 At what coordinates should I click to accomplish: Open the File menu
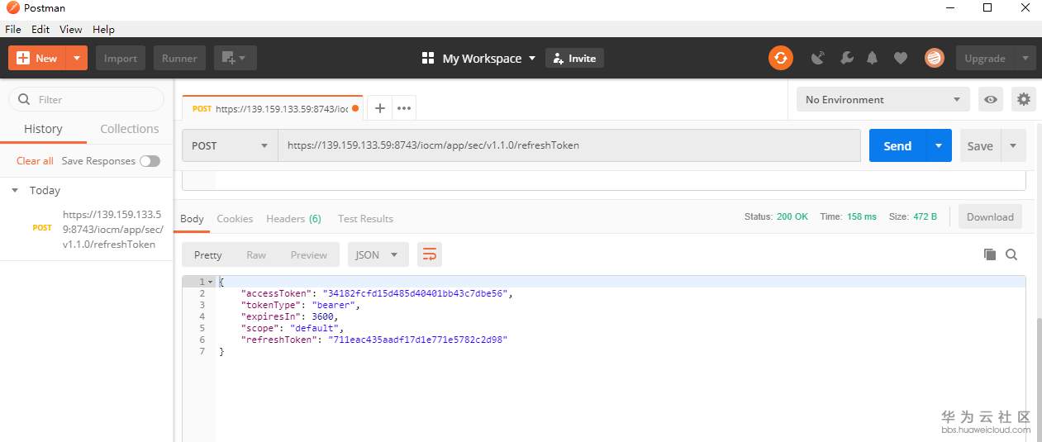pyautogui.click(x=12, y=29)
